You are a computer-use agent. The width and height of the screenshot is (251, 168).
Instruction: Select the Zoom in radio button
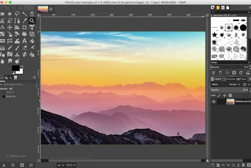click(4, 92)
